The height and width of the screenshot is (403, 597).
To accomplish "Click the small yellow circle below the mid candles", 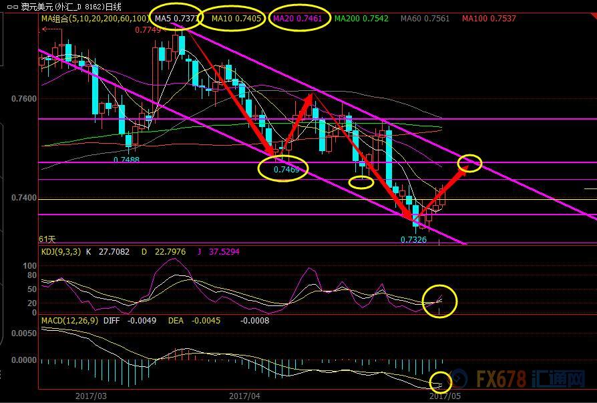I will click(x=361, y=181).
